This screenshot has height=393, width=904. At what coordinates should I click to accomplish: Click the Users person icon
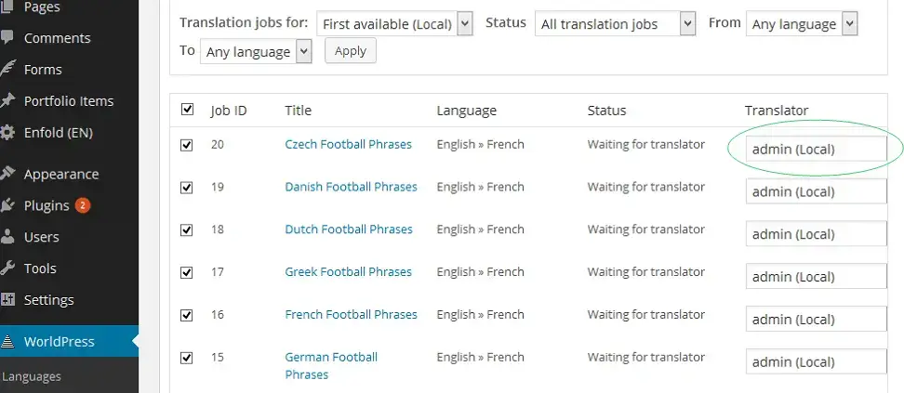[7, 237]
